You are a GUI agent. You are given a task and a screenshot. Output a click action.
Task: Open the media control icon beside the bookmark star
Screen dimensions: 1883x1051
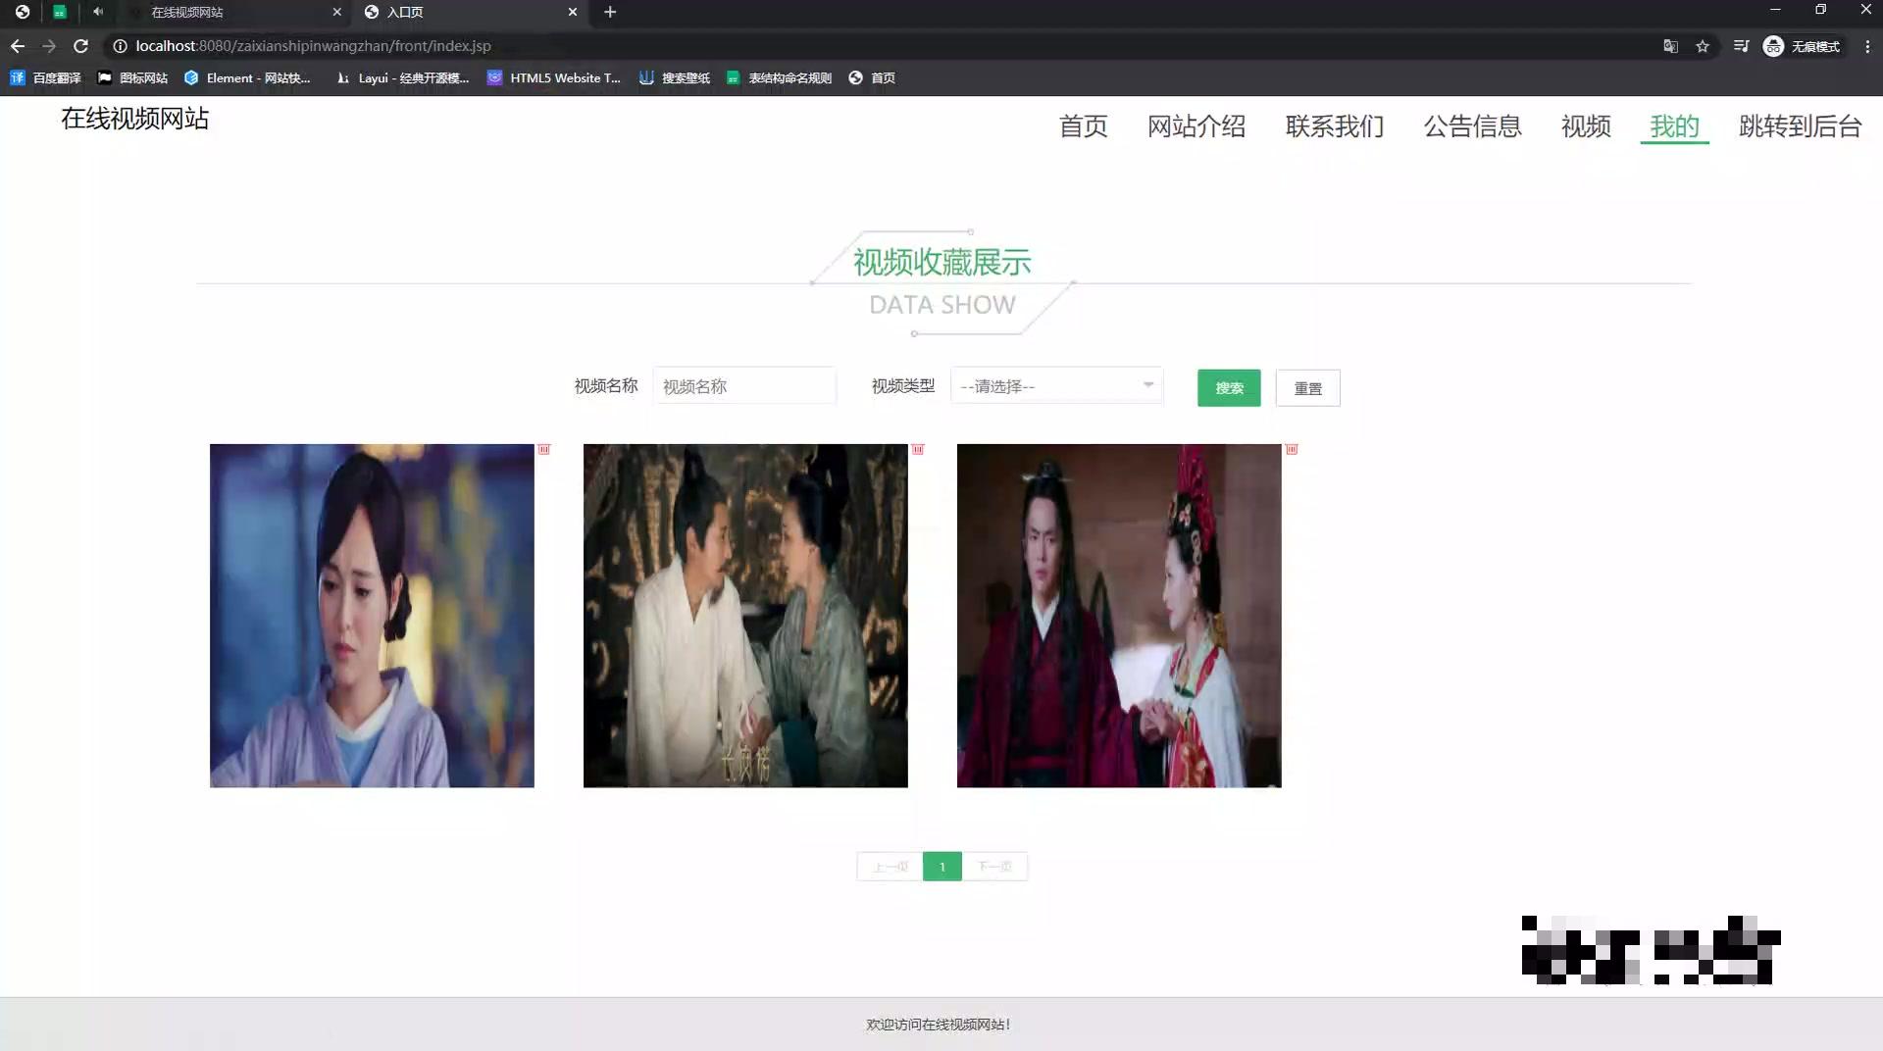pyautogui.click(x=1741, y=46)
